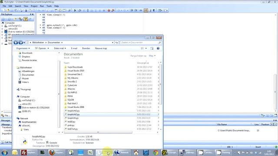Click the Back arrow in the Documenten window

(16, 42)
